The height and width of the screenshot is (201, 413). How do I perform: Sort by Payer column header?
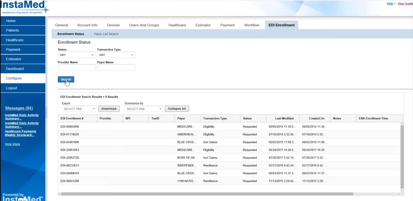(187, 118)
